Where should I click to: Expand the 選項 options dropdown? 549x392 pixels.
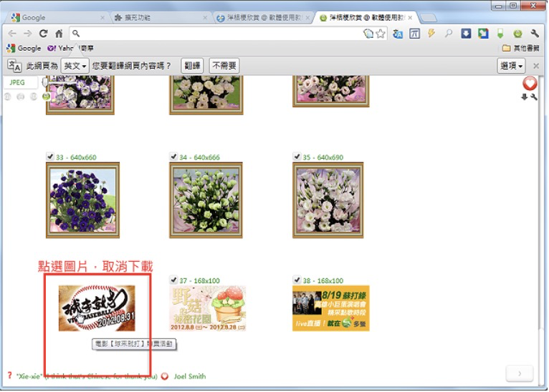pos(511,66)
